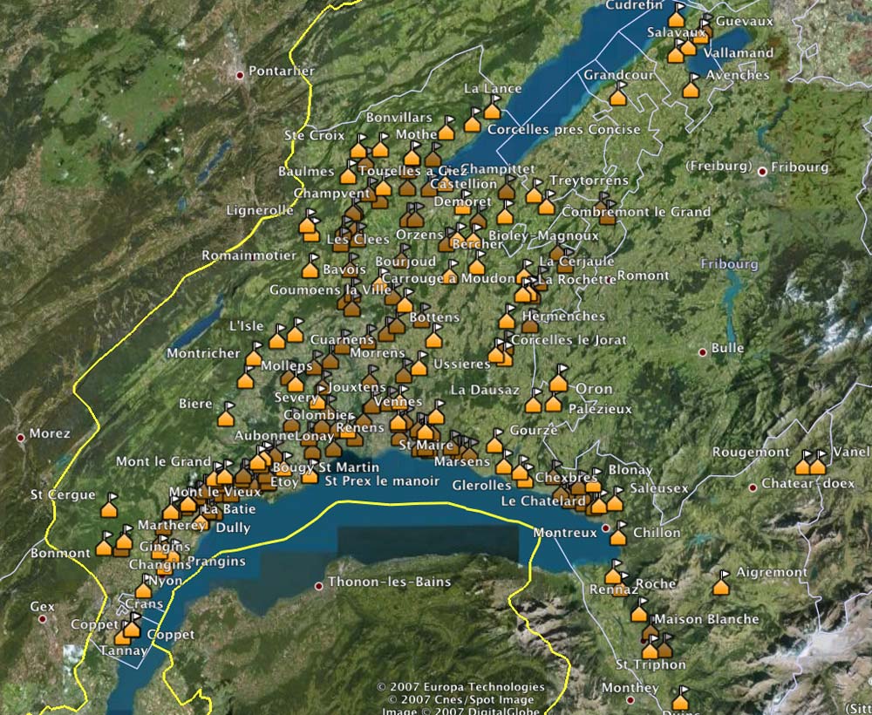This screenshot has height=715, width=872.
Task: Select the Morez city dot marker
Action: (x=20, y=437)
